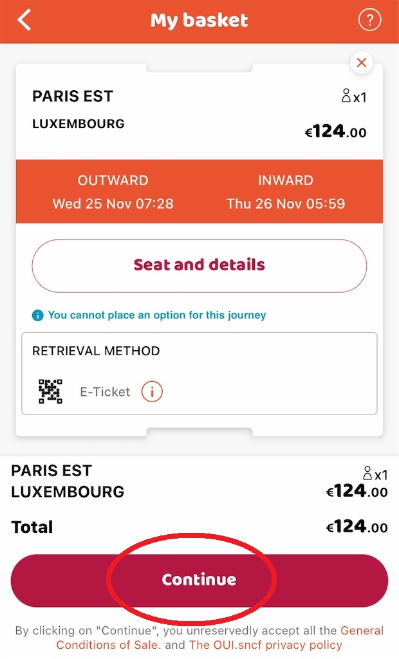Open Seat and details
The height and width of the screenshot is (659, 399).
[199, 266]
